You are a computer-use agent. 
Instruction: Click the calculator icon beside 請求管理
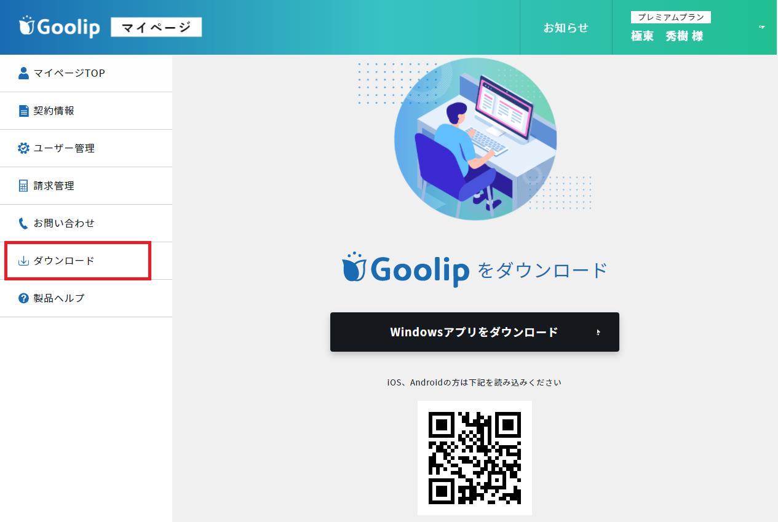click(23, 186)
